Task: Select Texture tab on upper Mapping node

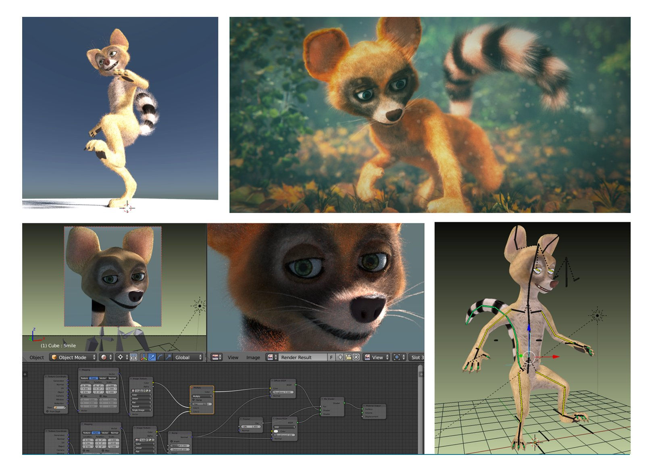Action: [x=84, y=378]
